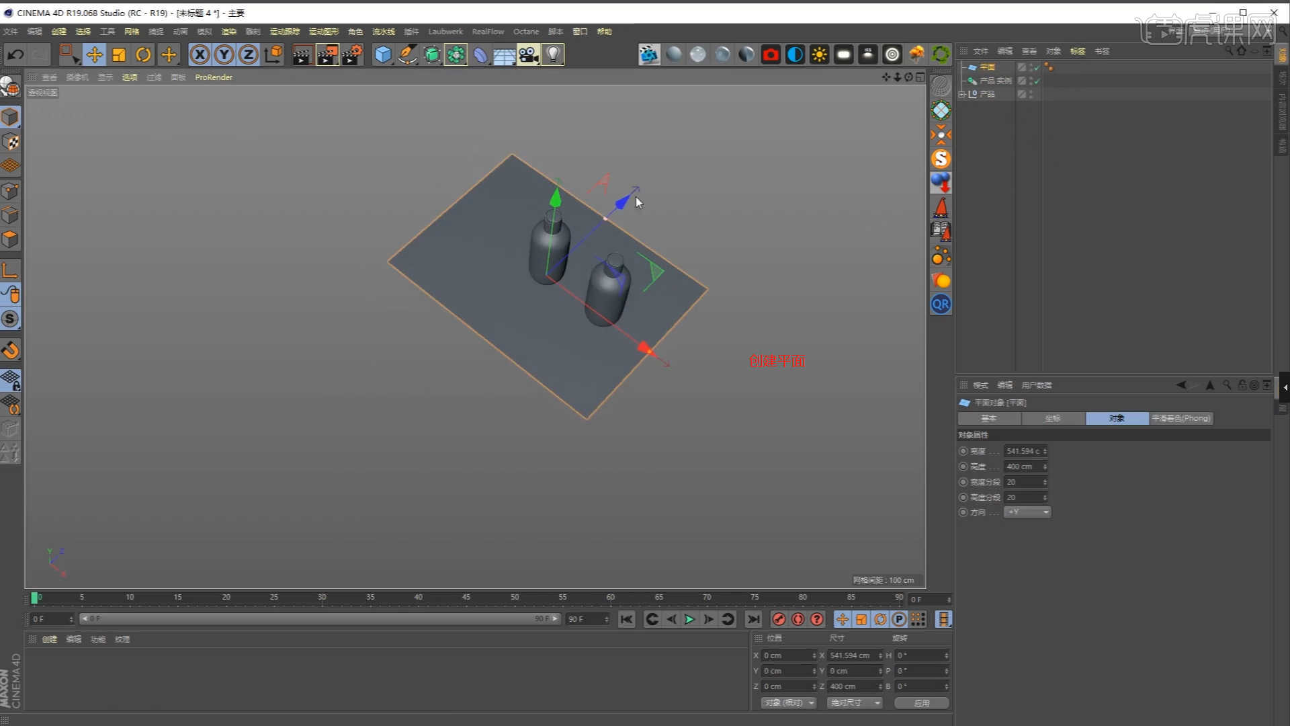This screenshot has width=1290, height=726.
Task: Open the subdivision surface generator icon
Action: pyautogui.click(x=431, y=54)
